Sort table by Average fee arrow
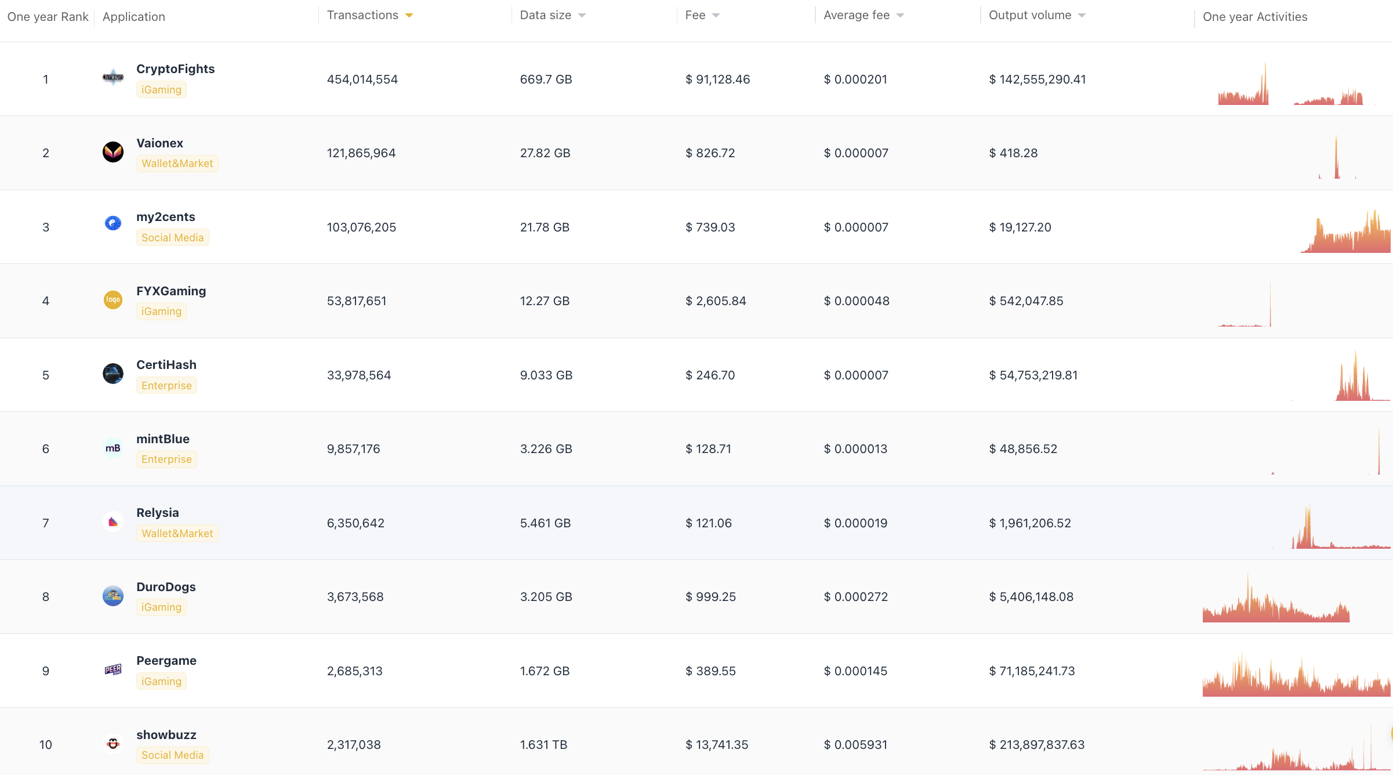This screenshot has width=1393, height=775. pos(901,16)
